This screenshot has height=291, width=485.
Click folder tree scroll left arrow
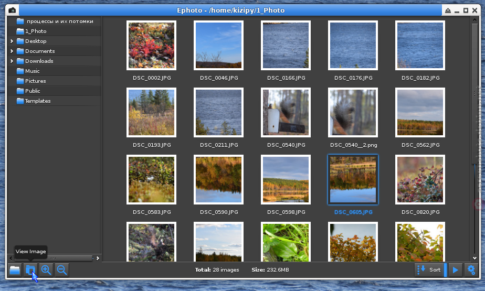[x=11, y=258]
